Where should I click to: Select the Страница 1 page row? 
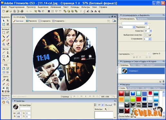(x=142, y=71)
